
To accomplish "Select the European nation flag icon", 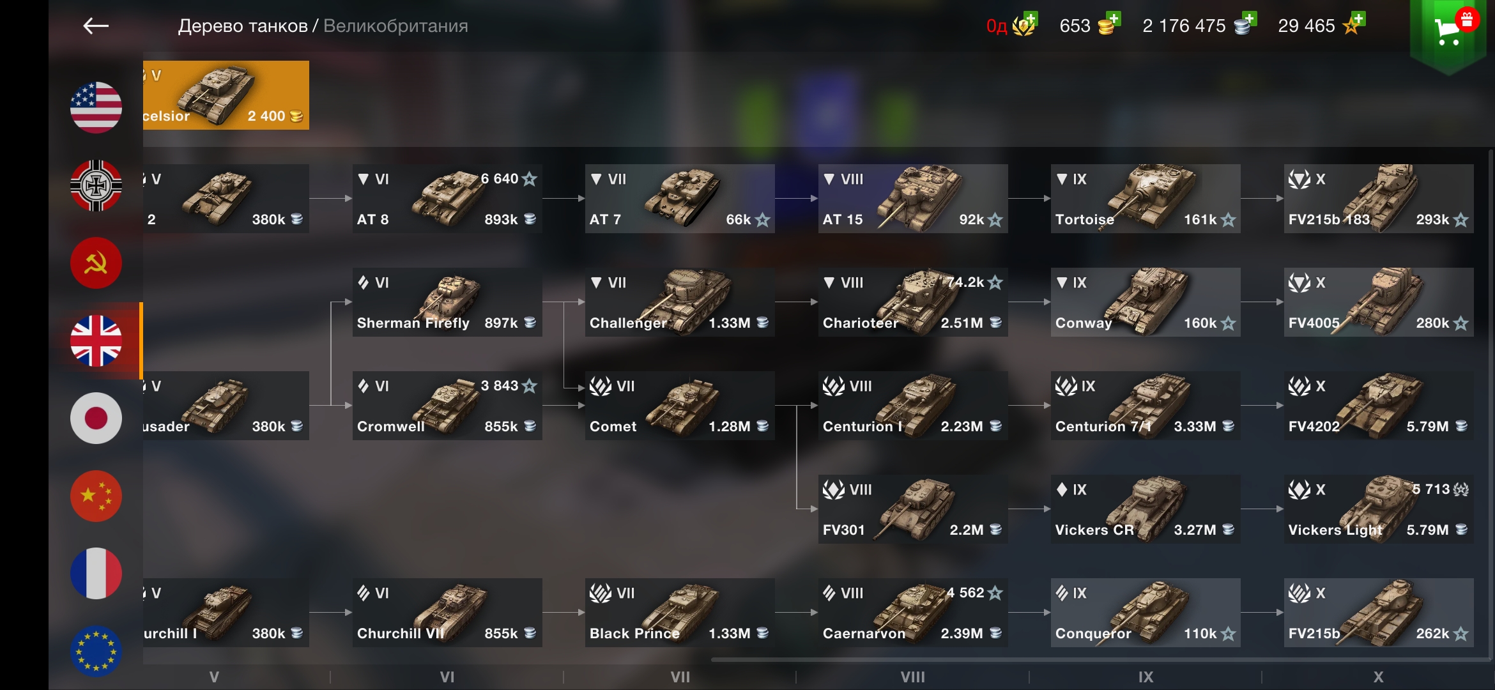I will point(96,651).
